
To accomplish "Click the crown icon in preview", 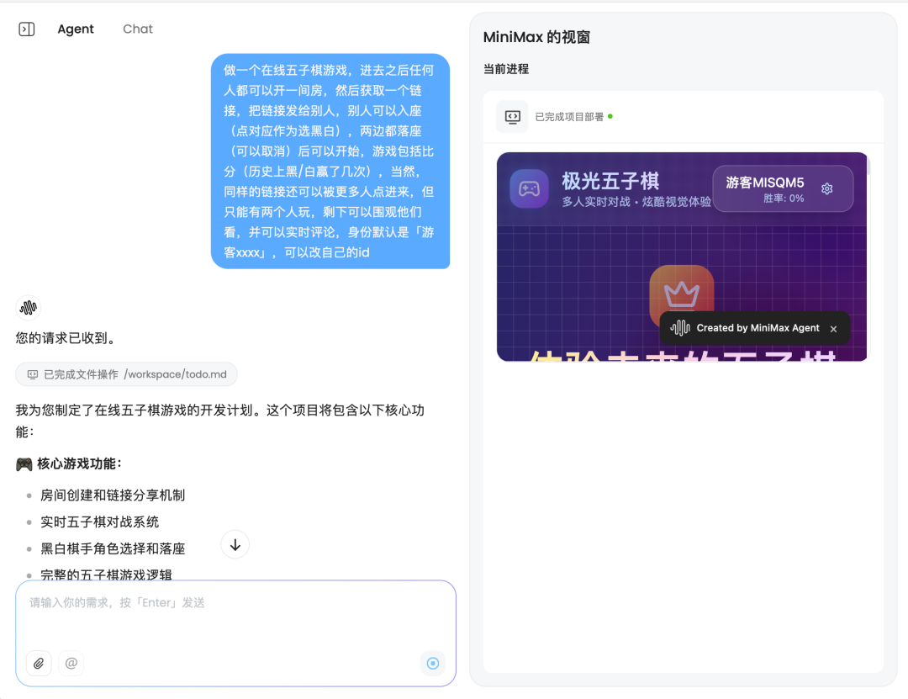I will pos(682,294).
